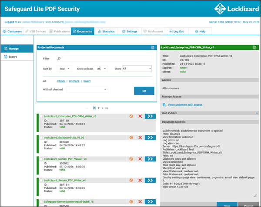Image resolution: width=261 pixels, height=207 pixels.
Task: Delete LockLizard_Secure_PDF_Writer_v4 with red X
Action: 140,180
